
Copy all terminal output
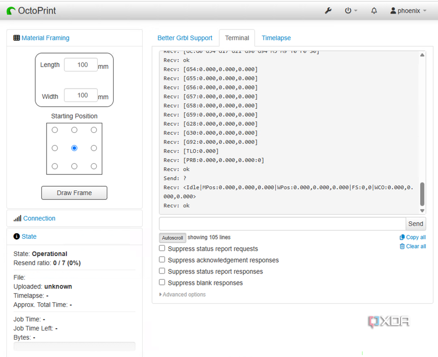[412, 237]
